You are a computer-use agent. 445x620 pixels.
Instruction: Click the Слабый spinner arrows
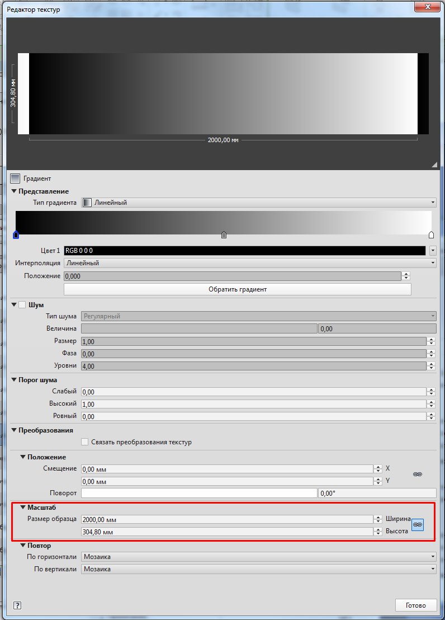[431, 392]
